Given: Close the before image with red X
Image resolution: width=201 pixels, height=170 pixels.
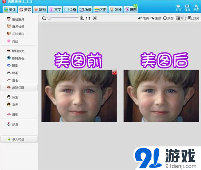Looking at the screenshot, I should [115, 72].
